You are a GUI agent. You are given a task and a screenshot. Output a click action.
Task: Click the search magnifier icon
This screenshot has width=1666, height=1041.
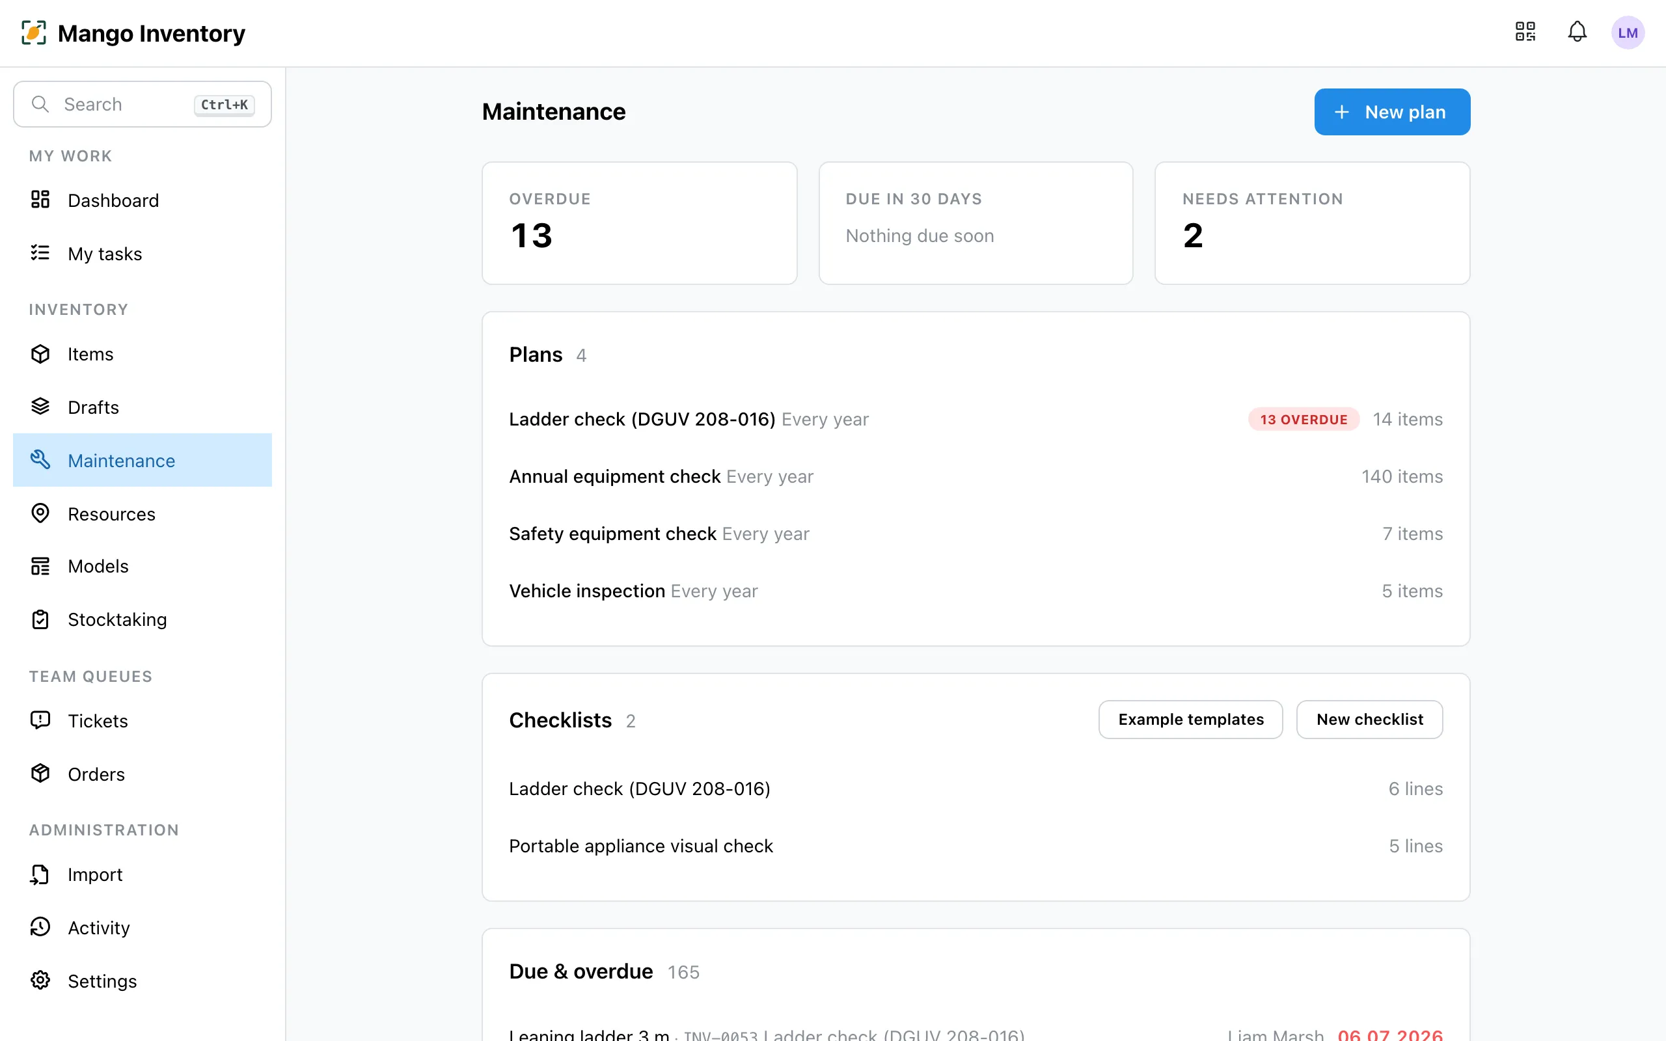pos(40,104)
